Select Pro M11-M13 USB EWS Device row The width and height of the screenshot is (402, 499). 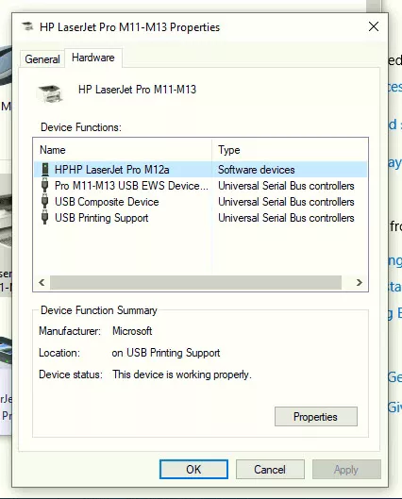coord(200,186)
